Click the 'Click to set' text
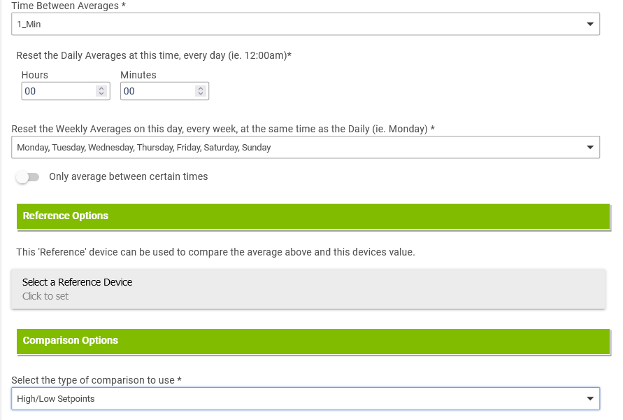Image resolution: width=623 pixels, height=420 pixels. tap(45, 296)
